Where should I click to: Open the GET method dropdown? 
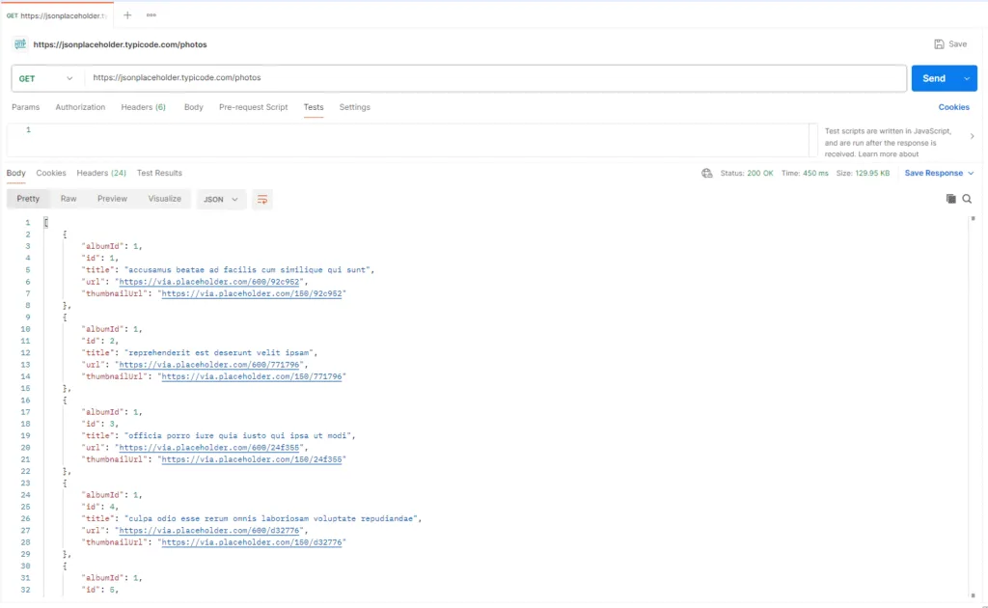tap(46, 78)
